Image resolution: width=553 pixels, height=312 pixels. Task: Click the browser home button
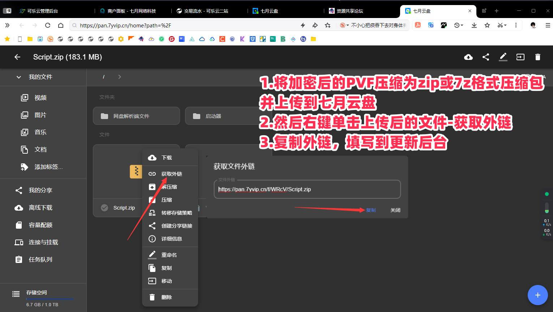[61, 25]
